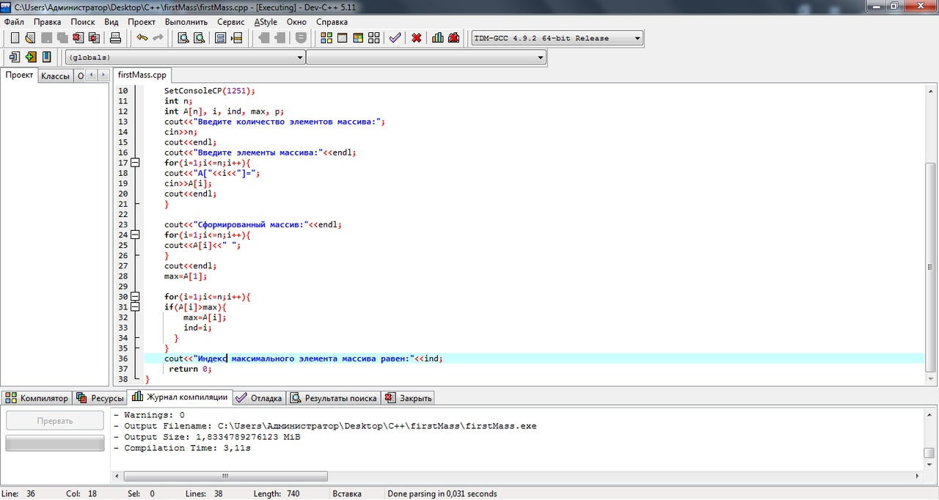The height and width of the screenshot is (500, 939).
Task: Click the Rebuild All icon
Action: click(374, 38)
